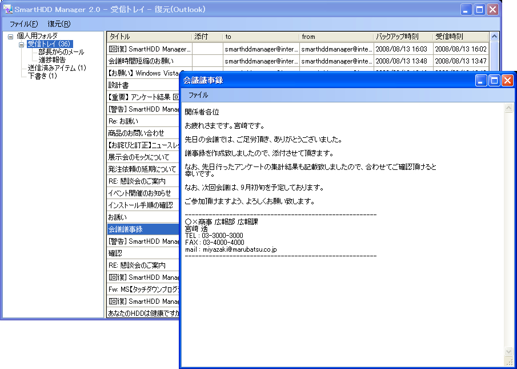Select インストール手順の確認 mail row
Viewport: 517px width, 369px height.
click(x=143, y=205)
